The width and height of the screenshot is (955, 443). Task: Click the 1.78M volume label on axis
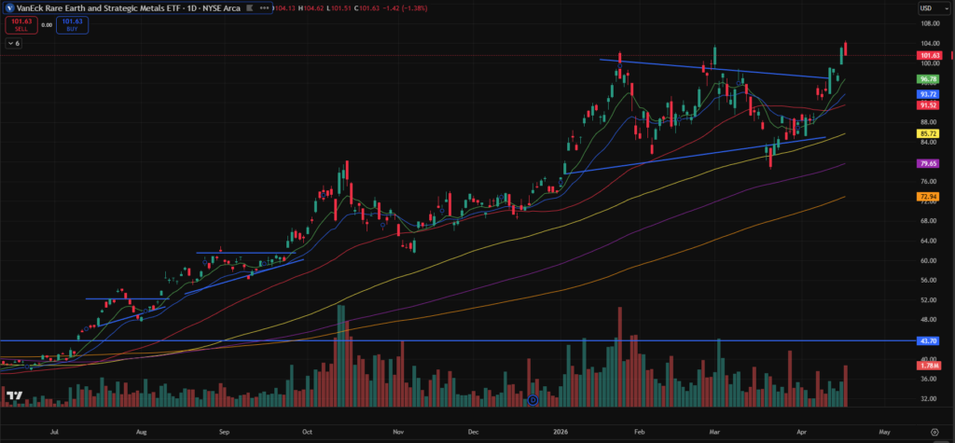[x=928, y=367]
